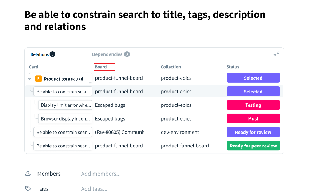Click the Status column header

[233, 67]
